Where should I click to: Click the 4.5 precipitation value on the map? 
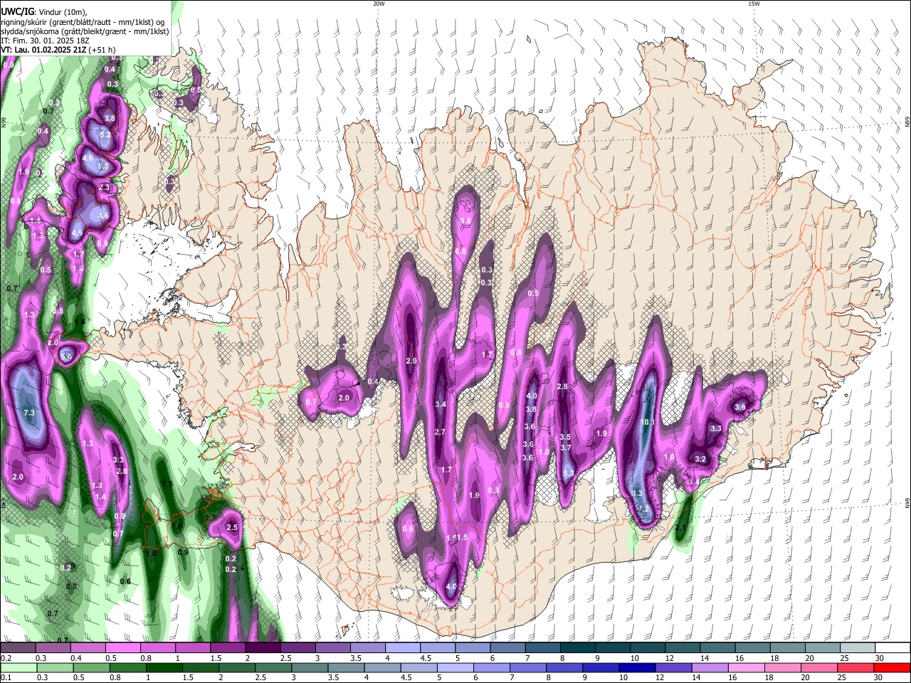click(x=77, y=233)
